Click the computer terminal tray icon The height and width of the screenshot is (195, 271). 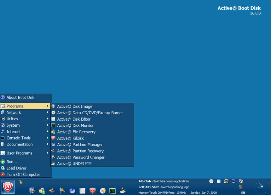coord(226,181)
